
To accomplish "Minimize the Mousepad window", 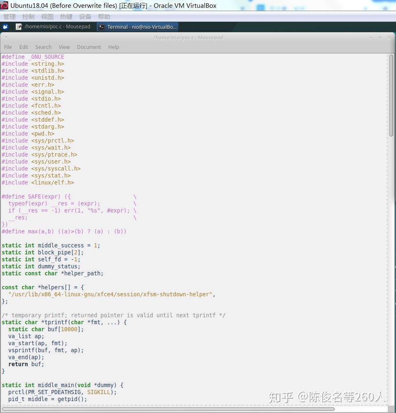I will [371, 37].
